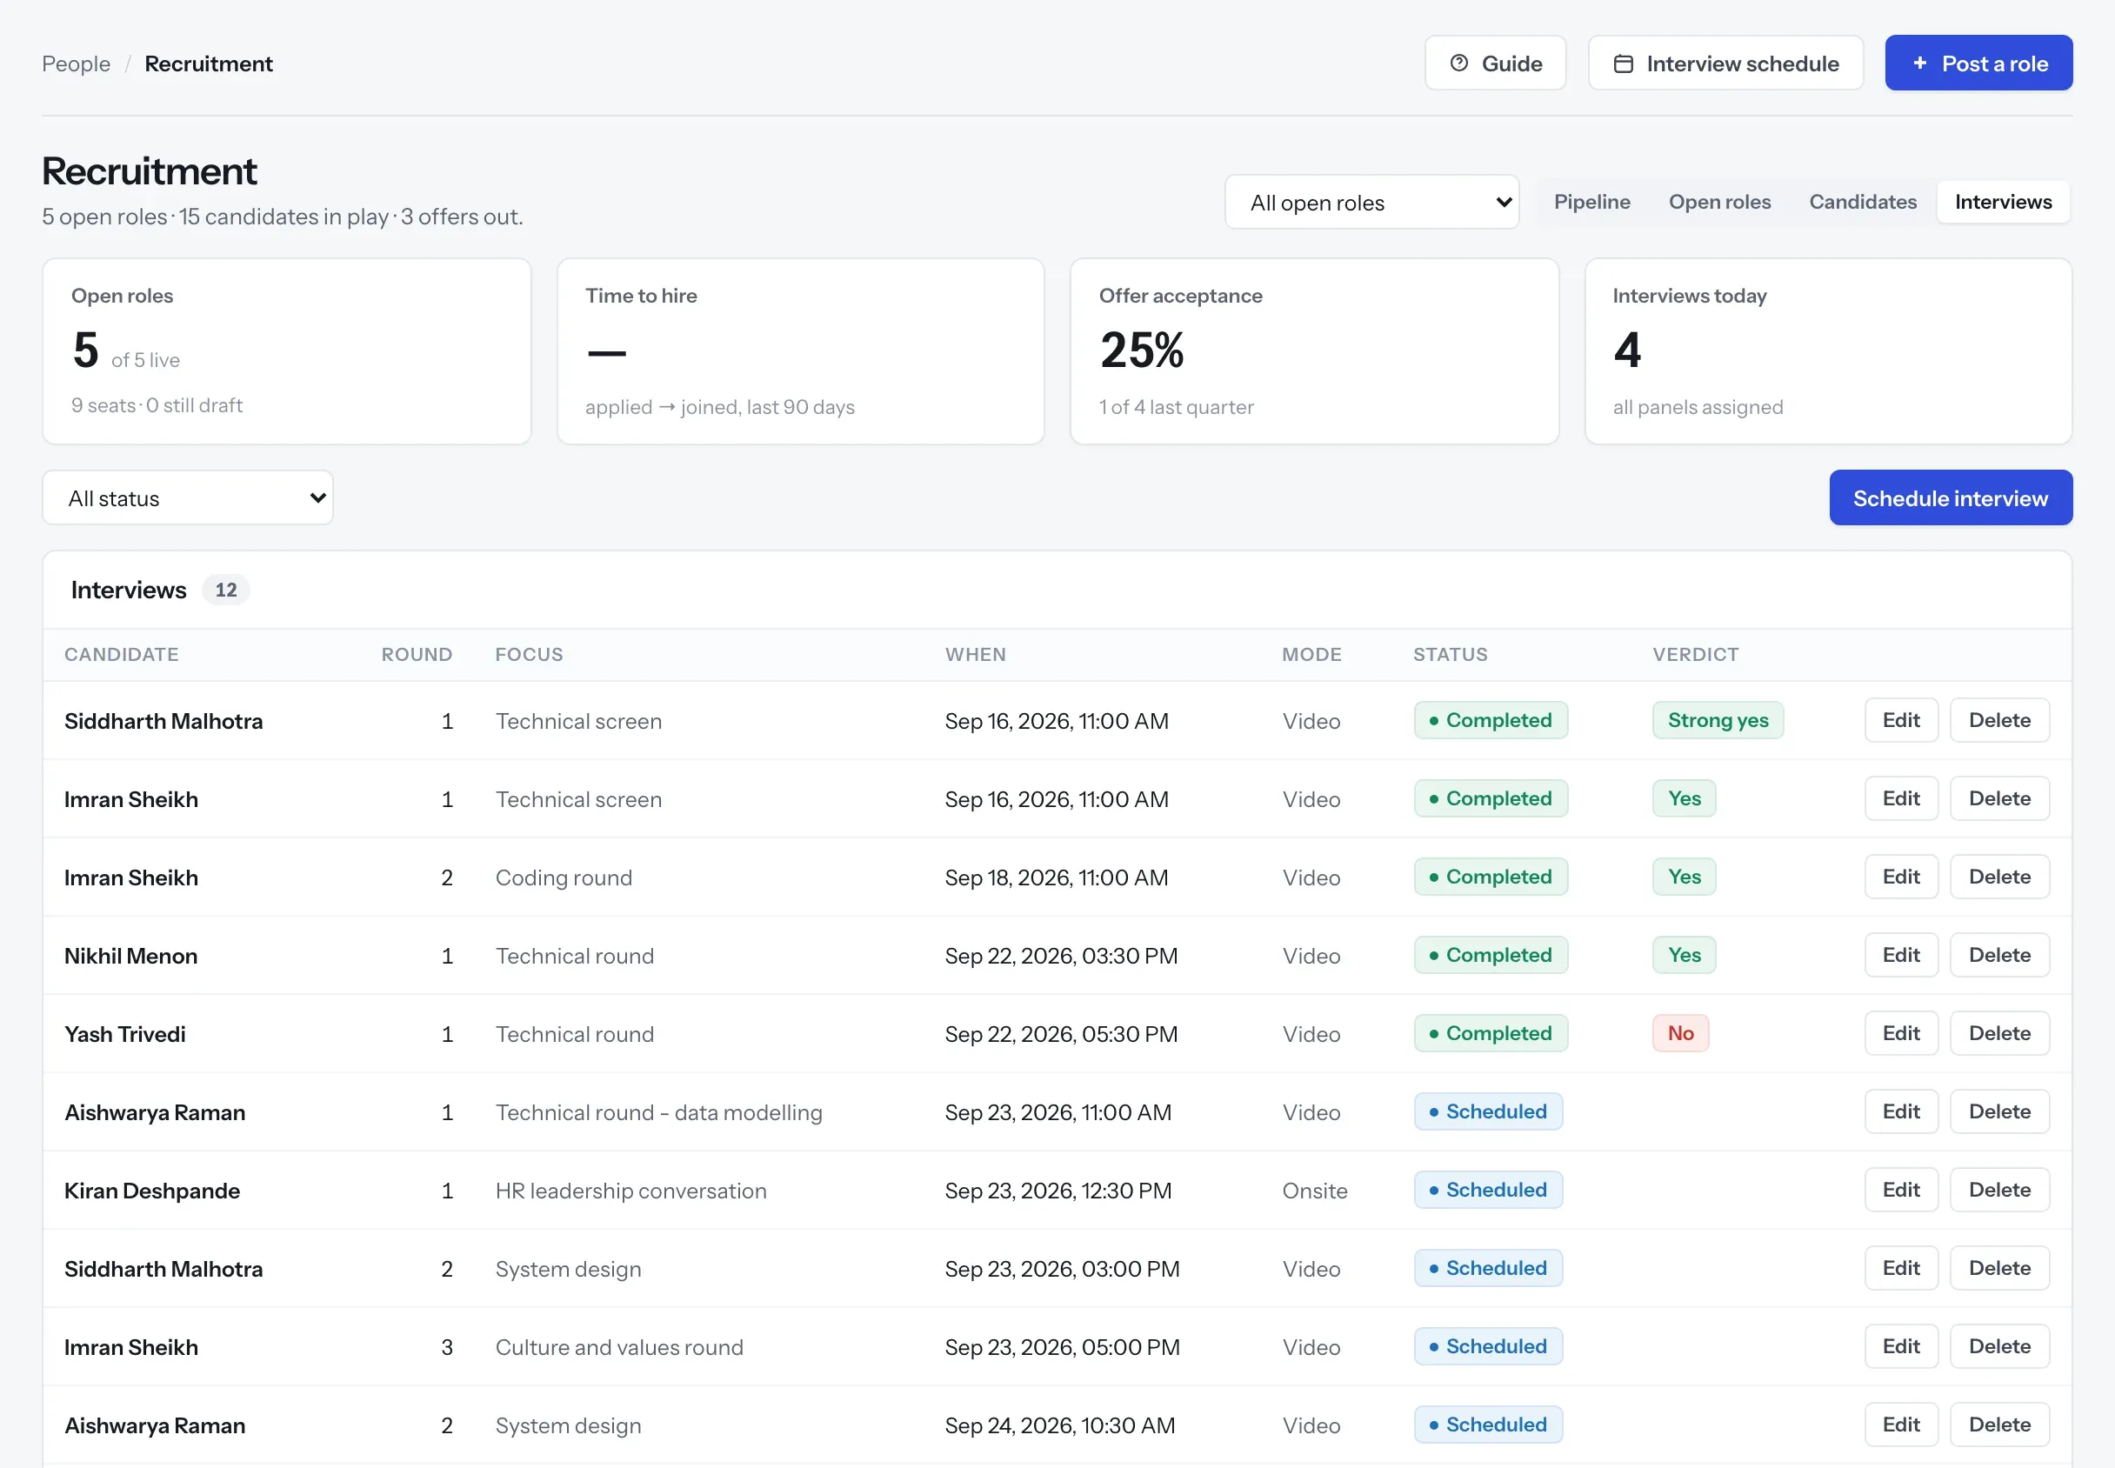2115x1468 pixels.
Task: Delete Imran Sheikh's Culture and values round
Action: click(x=1999, y=1345)
